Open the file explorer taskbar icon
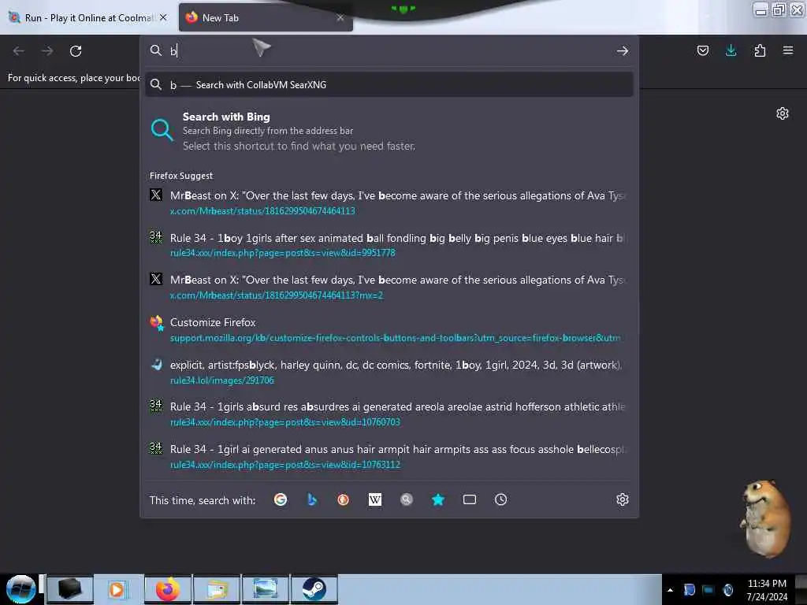Viewport: 807px width, 605px height. coord(217,589)
